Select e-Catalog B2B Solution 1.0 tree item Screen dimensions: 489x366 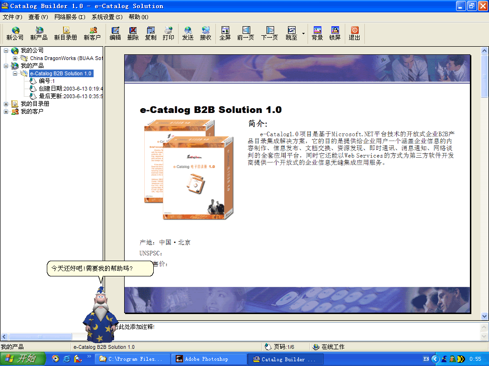click(61, 73)
